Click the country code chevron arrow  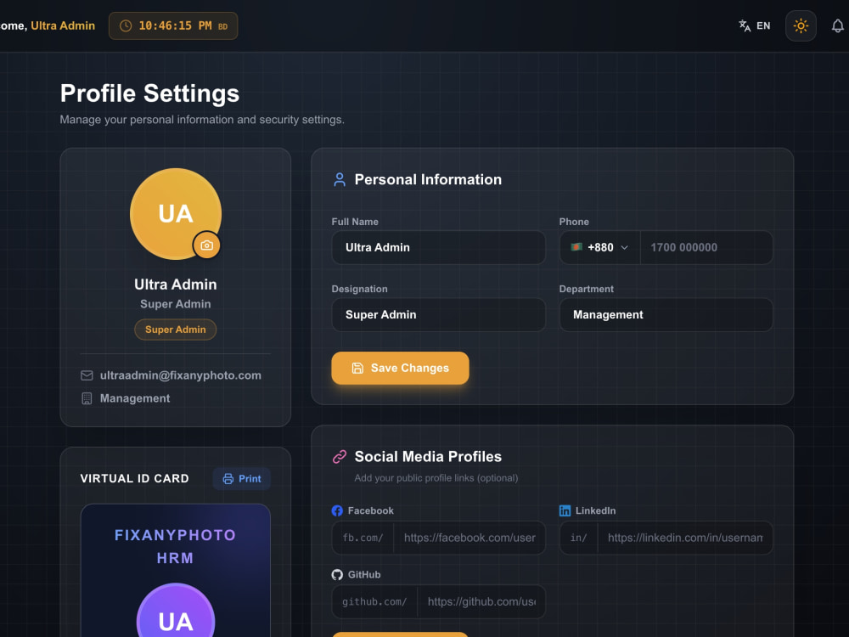point(624,247)
